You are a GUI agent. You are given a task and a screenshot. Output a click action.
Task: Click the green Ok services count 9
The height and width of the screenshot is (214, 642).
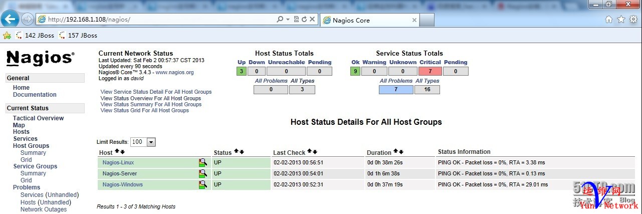click(355, 71)
